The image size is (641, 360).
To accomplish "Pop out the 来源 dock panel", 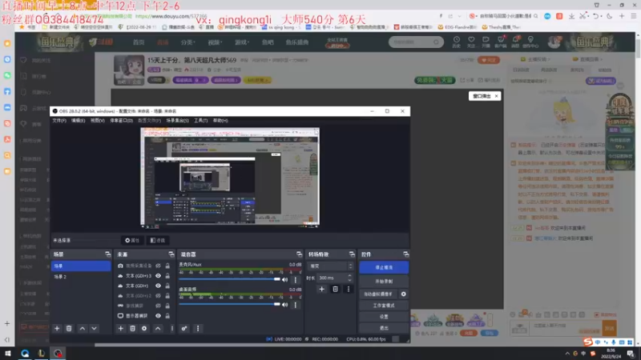I will point(171,254).
